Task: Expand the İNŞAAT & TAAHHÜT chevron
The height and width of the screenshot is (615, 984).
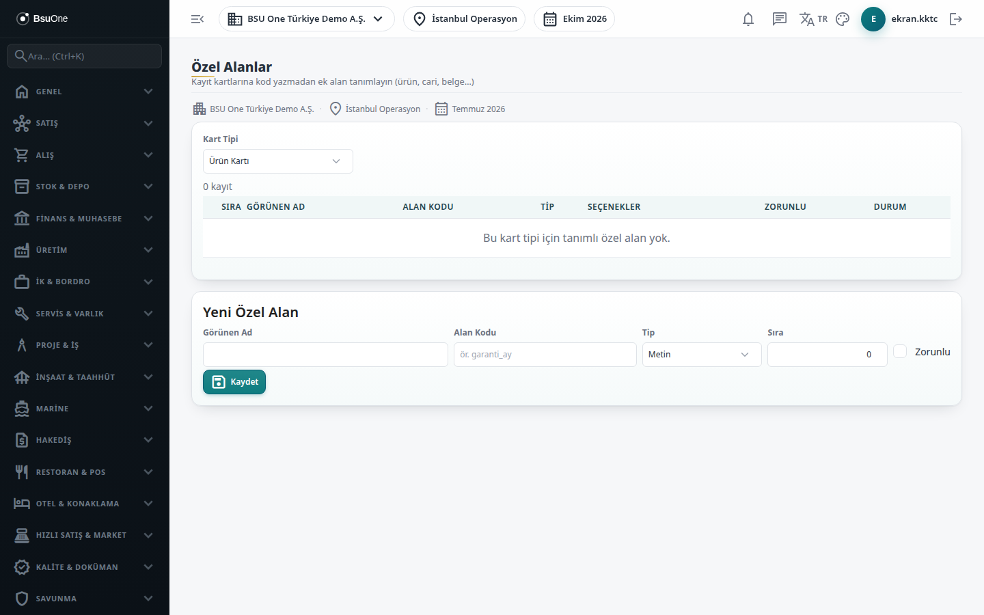Action: (148, 377)
